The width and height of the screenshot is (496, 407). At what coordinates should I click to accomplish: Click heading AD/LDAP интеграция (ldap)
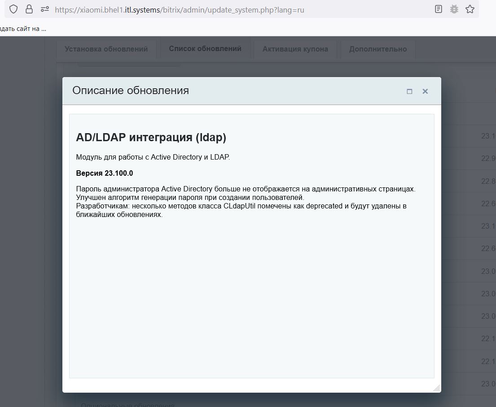151,138
